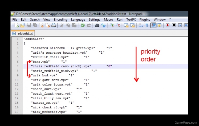Image resolution: width=199 pixels, height=126 pixels.
Task: Click the Copy icon
Action: 68,25
